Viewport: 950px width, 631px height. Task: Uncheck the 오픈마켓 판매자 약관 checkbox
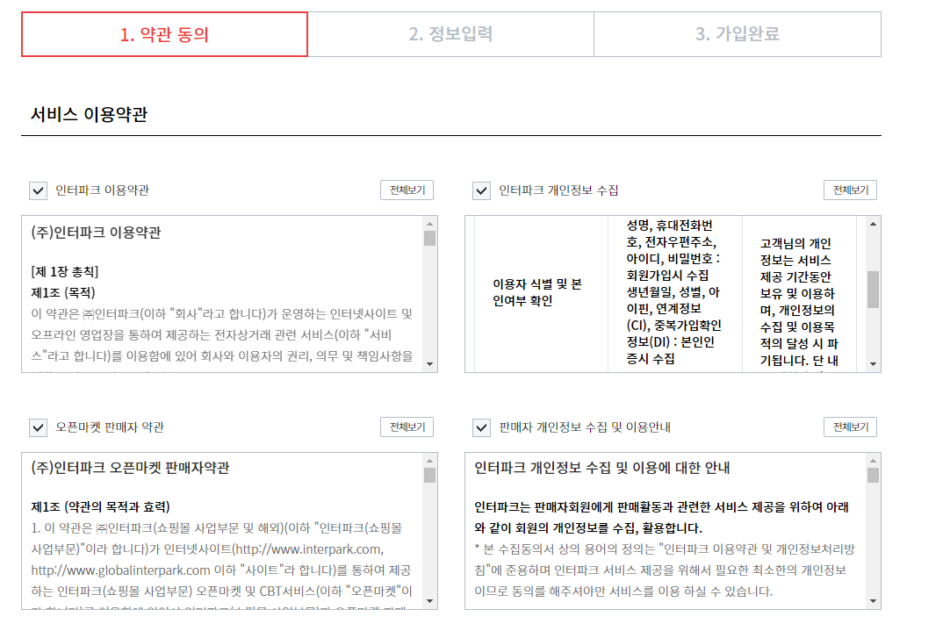(37, 427)
